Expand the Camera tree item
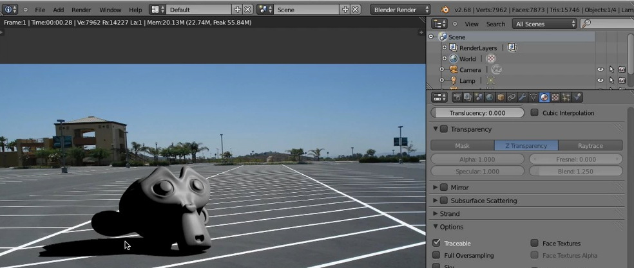Viewport: 634px width, 268px height. [x=442, y=70]
